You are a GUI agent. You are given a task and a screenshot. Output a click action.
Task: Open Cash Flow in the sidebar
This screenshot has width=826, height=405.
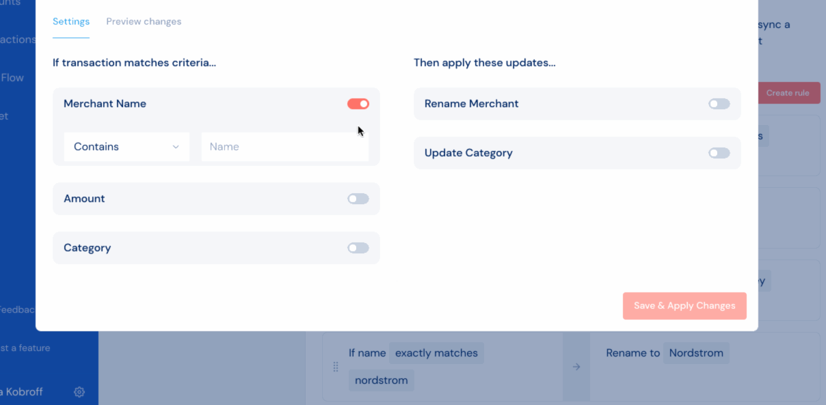coord(12,78)
